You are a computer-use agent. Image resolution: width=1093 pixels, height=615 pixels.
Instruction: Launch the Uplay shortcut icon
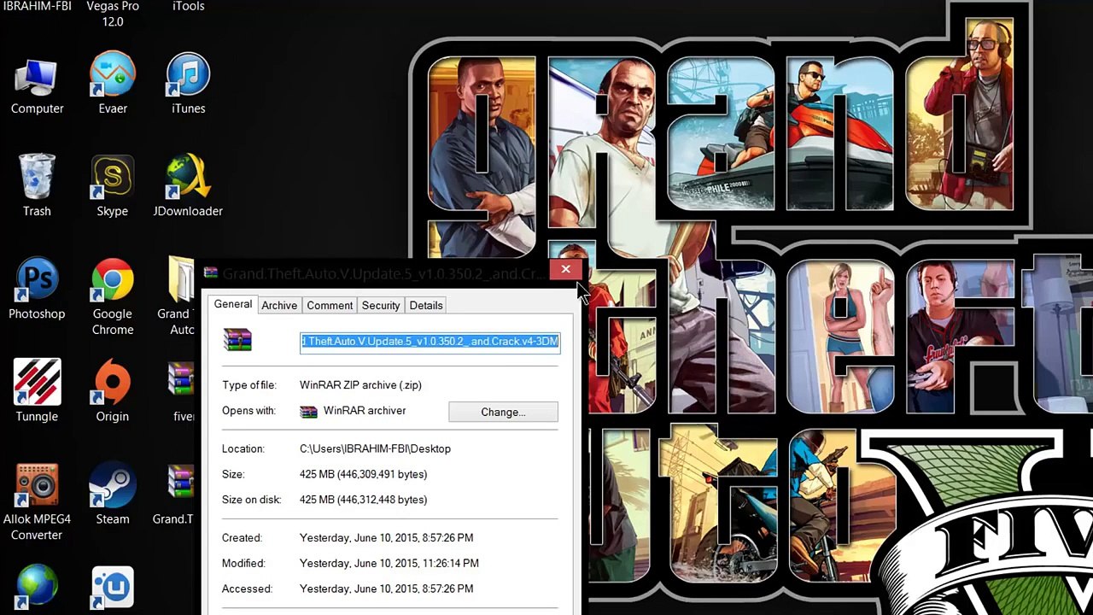[113, 588]
